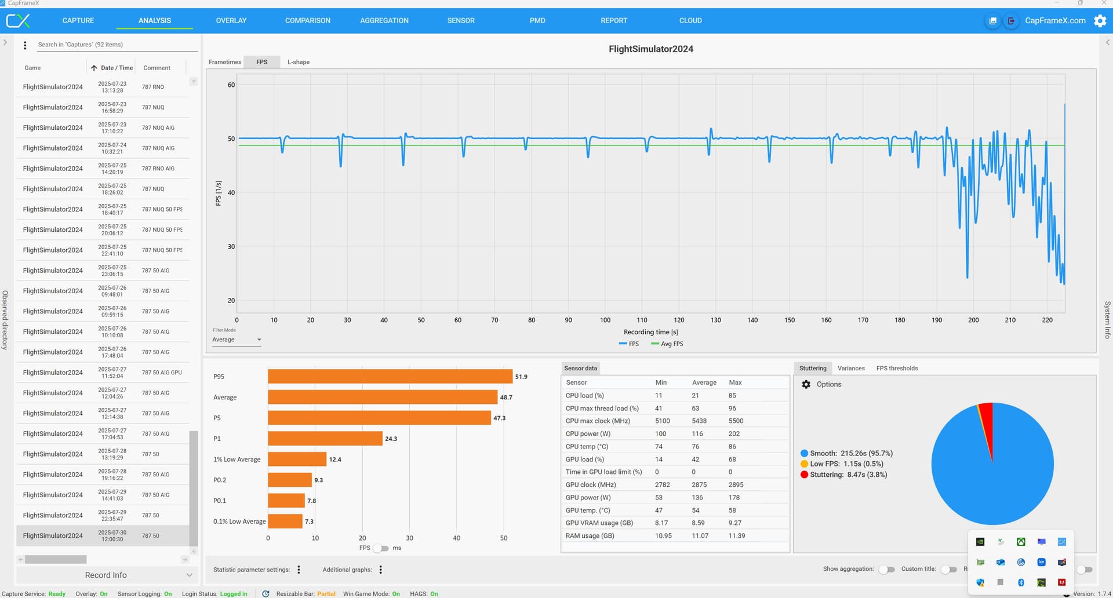
Task: Open the COMPARISON tab
Action: pyautogui.click(x=308, y=21)
